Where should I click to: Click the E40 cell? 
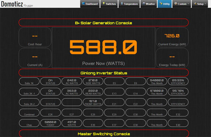click(x=178, y=123)
